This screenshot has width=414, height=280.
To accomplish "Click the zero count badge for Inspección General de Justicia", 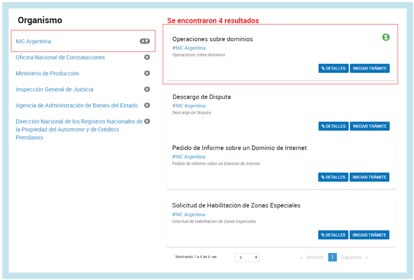I will pyautogui.click(x=147, y=89).
